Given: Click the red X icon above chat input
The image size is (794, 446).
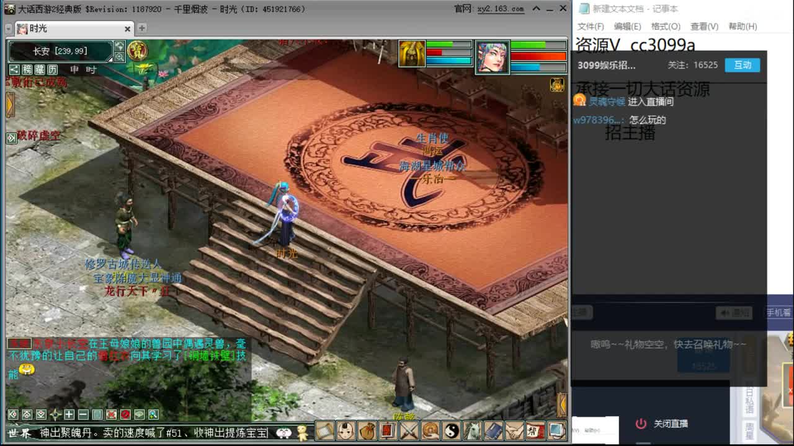Looking at the screenshot, I should tap(111, 414).
